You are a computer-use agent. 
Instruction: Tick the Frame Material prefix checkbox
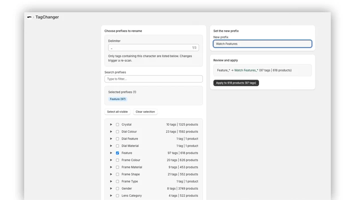pyautogui.click(x=118, y=167)
